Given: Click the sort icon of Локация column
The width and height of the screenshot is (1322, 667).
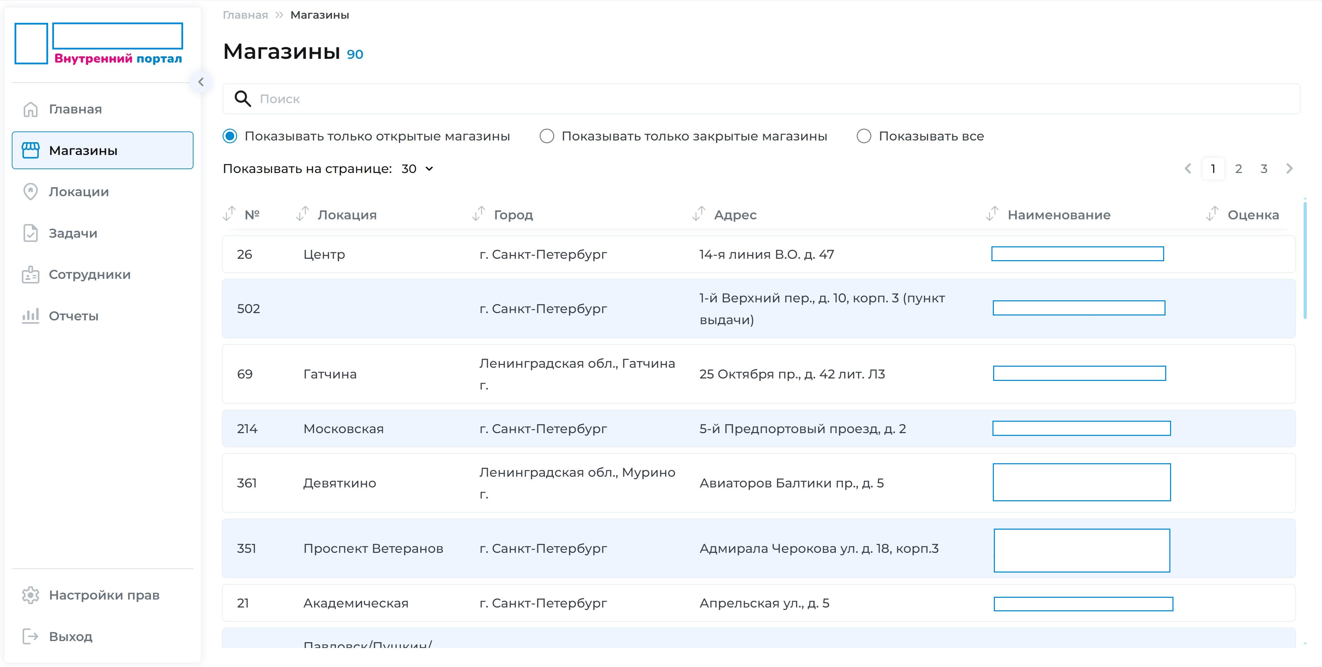Looking at the screenshot, I should click(303, 213).
